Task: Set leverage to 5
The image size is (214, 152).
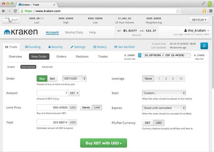Action: [x=173, y=79]
